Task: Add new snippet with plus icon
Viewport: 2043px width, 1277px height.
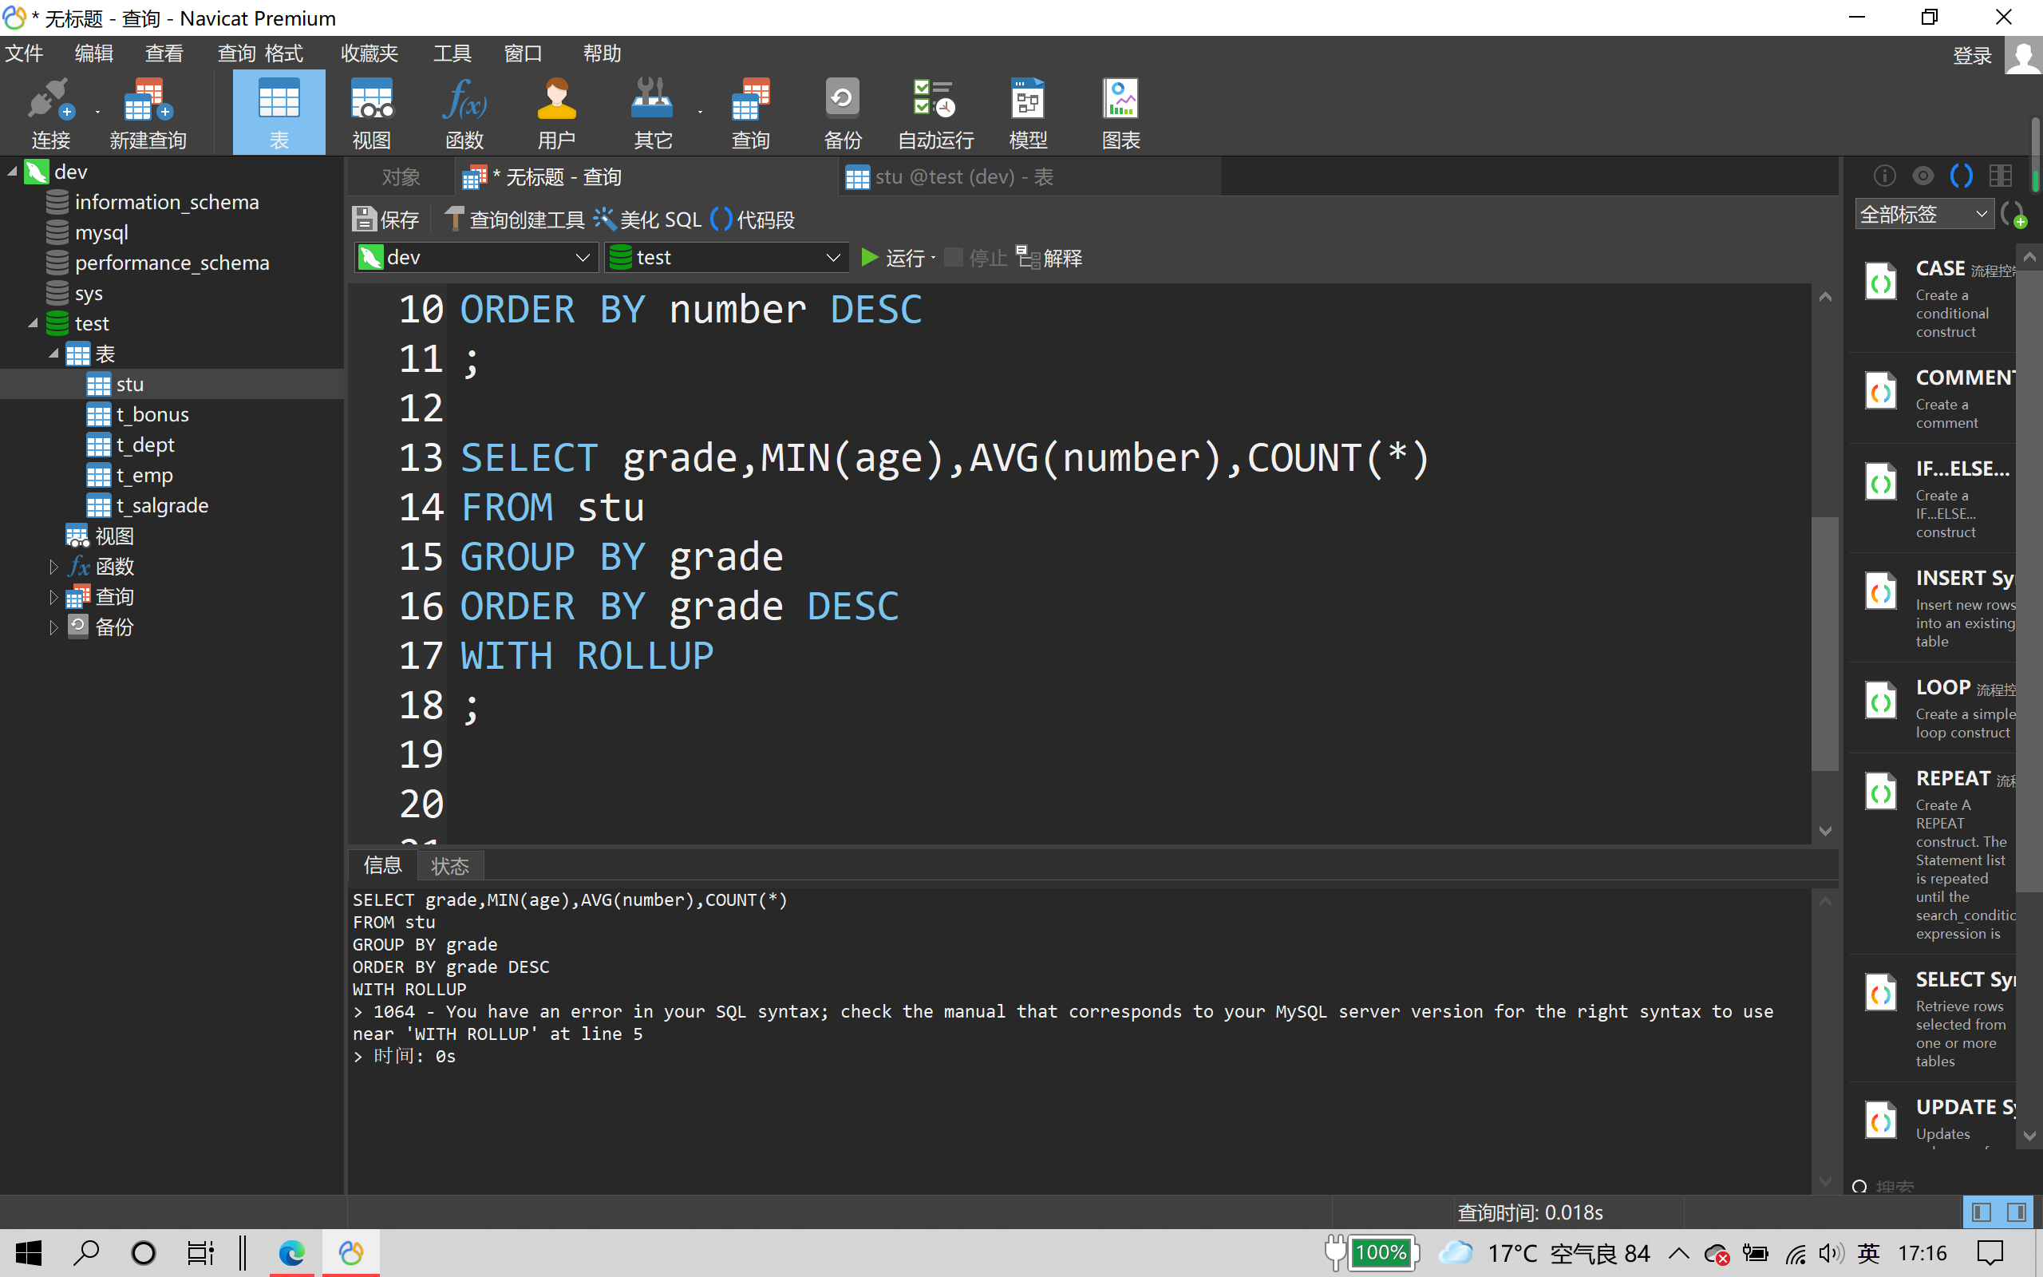Action: (x=2013, y=215)
